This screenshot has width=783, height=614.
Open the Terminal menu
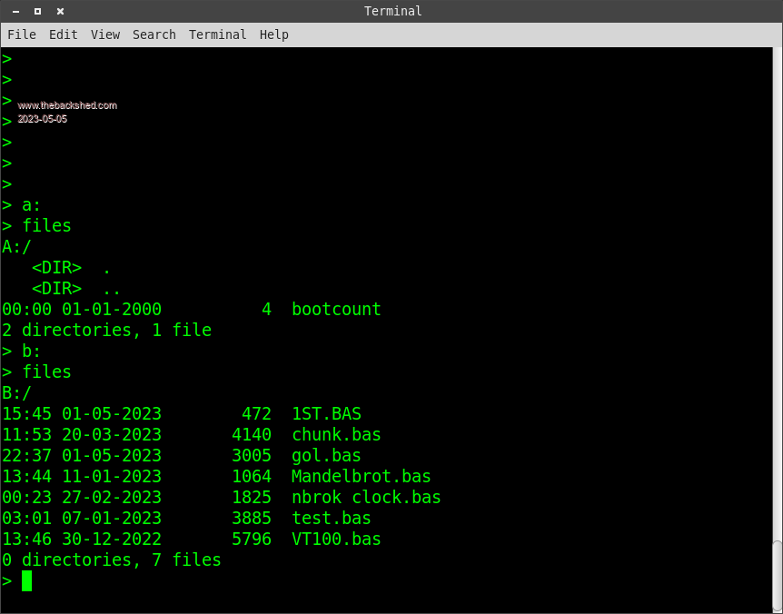point(217,35)
